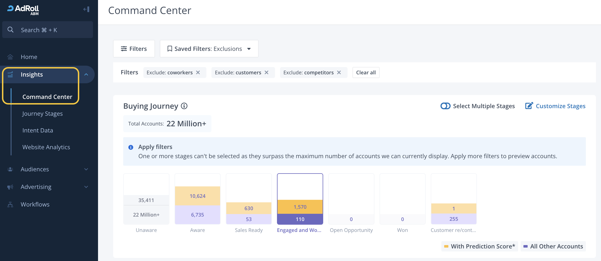The height and width of the screenshot is (261, 601).
Task: Click the Workflows sidebar icon
Action: (x=10, y=205)
